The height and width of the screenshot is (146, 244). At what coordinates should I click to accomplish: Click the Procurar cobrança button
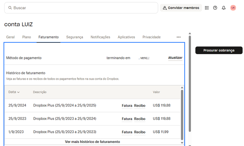(219, 50)
